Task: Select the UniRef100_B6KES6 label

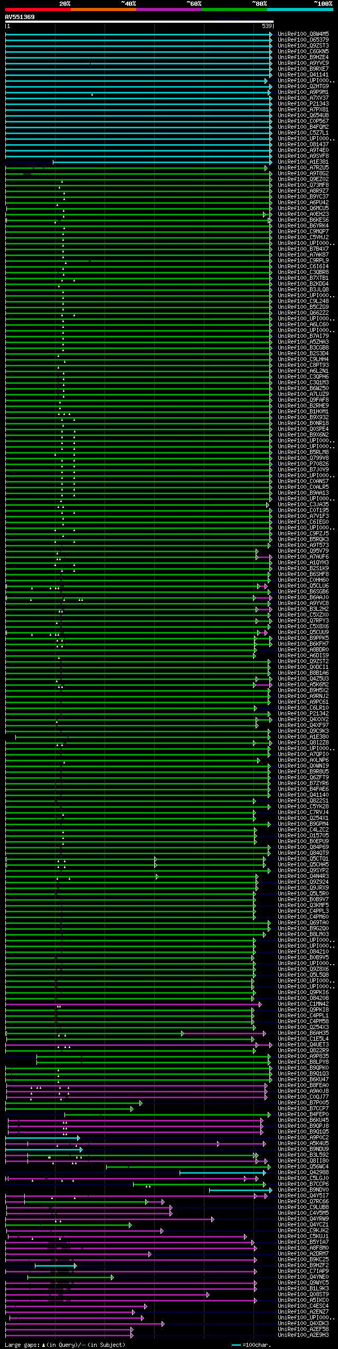Action: 303,220
